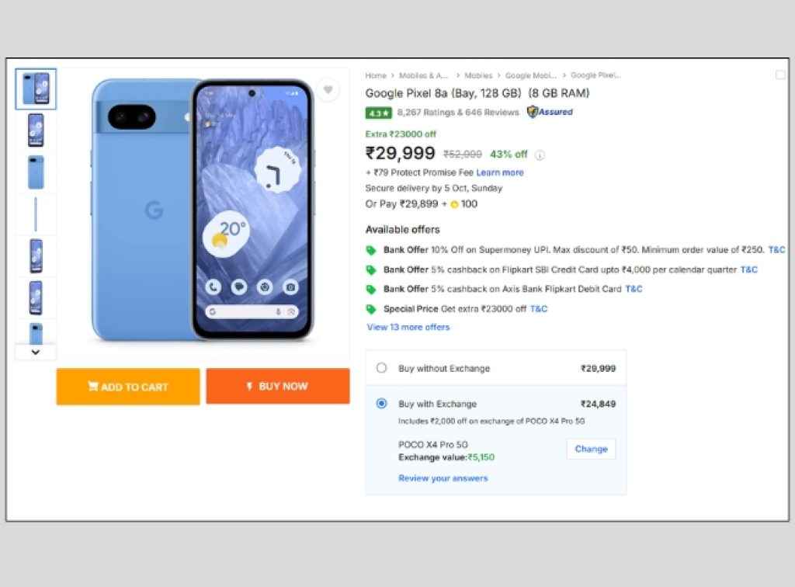
Task: Click green tag icon beside Axis Bank offer
Action: [x=370, y=288]
